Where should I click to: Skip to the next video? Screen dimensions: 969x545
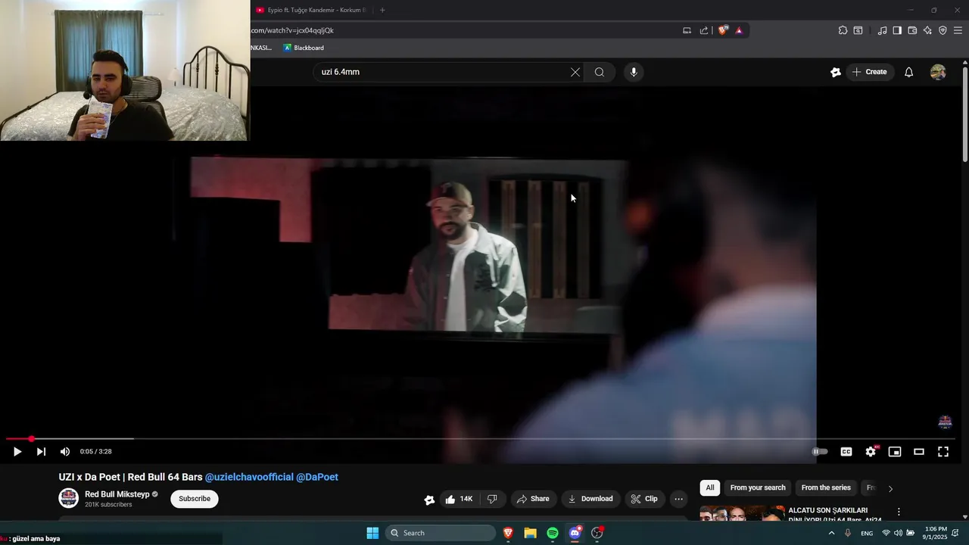point(41,452)
